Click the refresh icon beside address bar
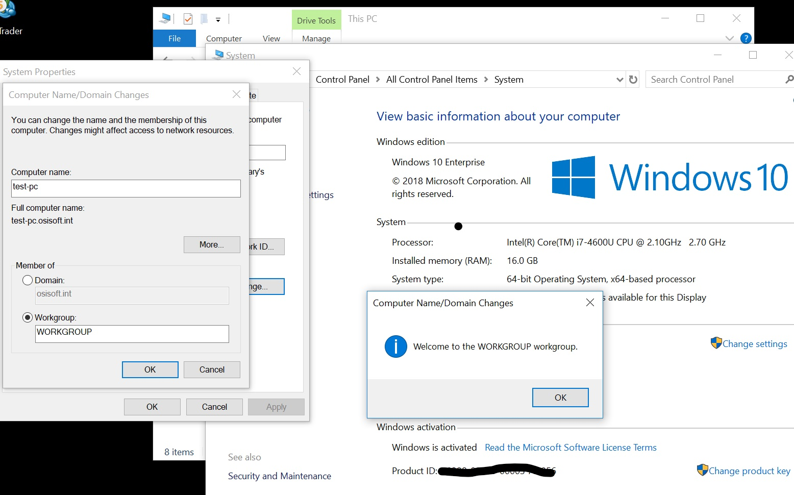Image resolution: width=794 pixels, height=495 pixels. (633, 80)
